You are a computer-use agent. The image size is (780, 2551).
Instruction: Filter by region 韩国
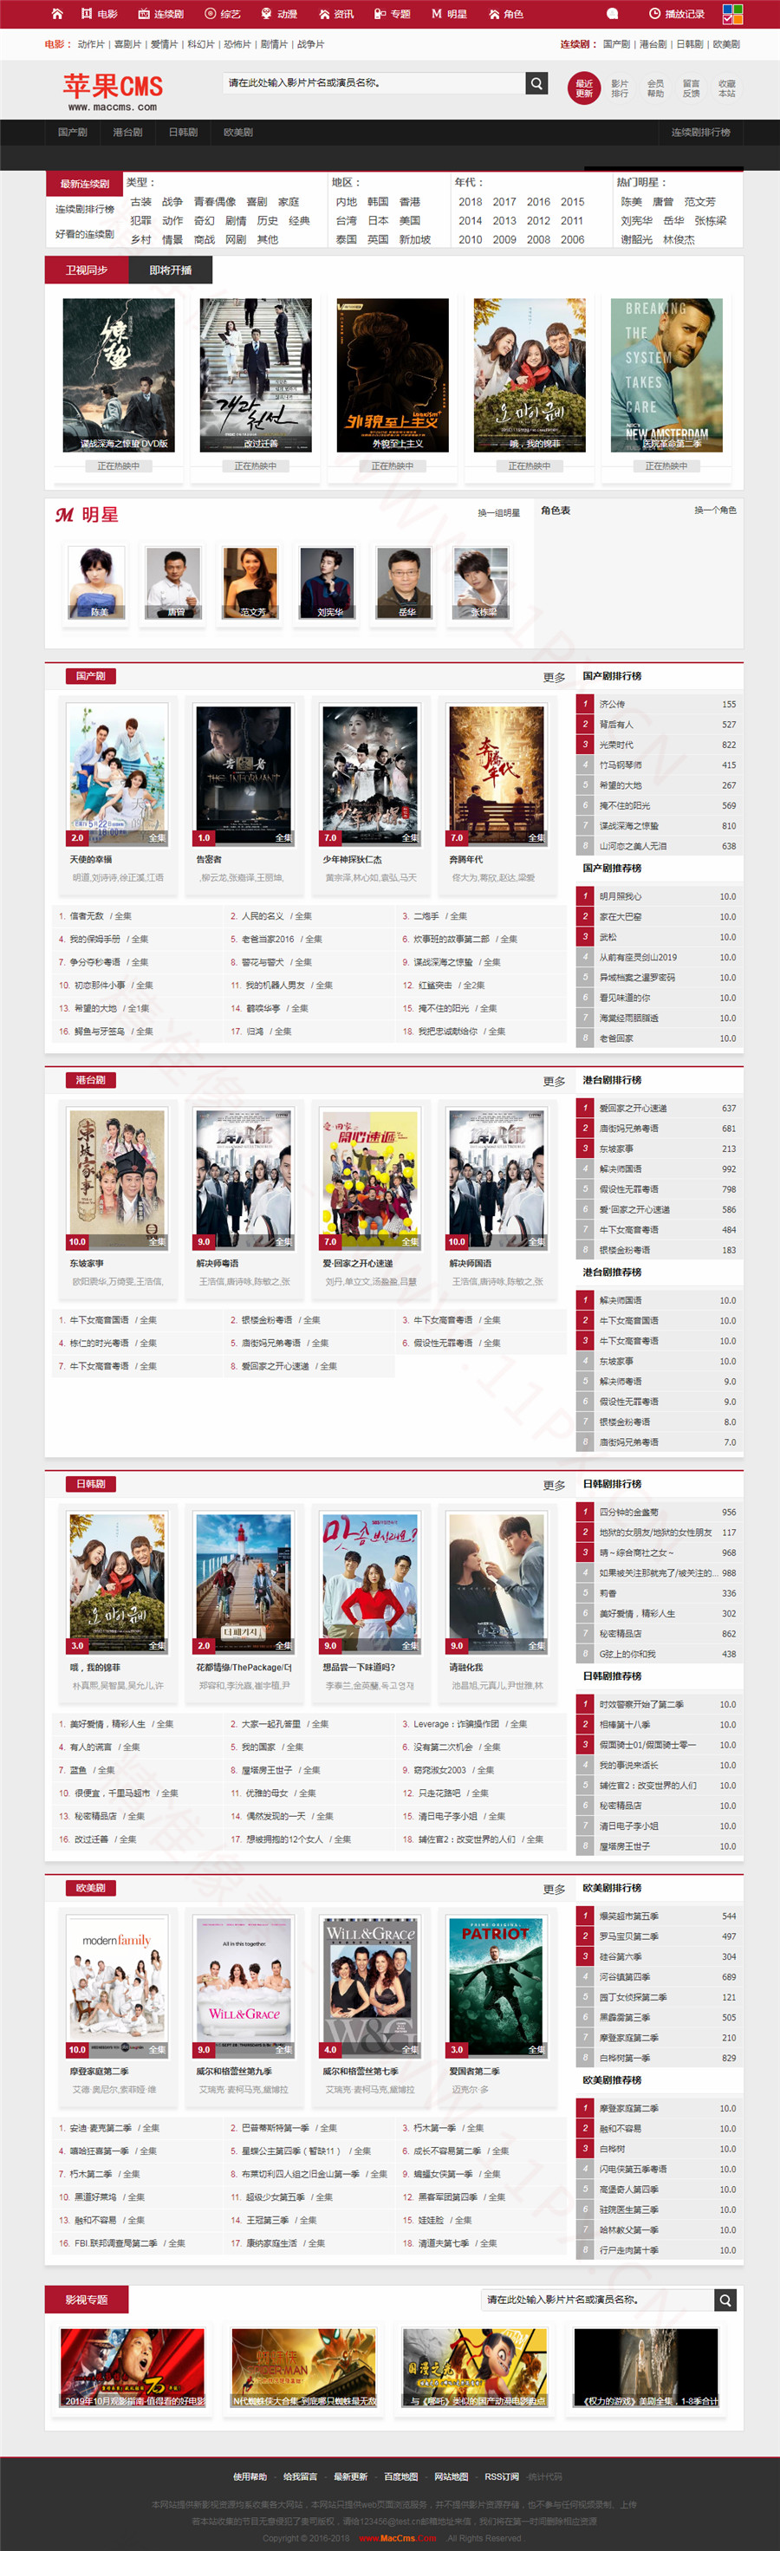378,202
